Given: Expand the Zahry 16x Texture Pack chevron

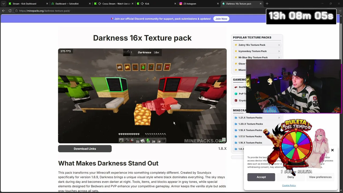Looking at the screenshot, I should 279,45.
